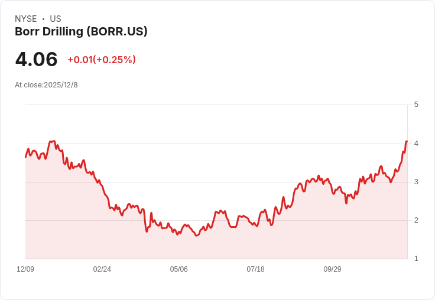Click the 12/09 date on the x-axis
Screen dimensions: 435x300
tap(25, 269)
